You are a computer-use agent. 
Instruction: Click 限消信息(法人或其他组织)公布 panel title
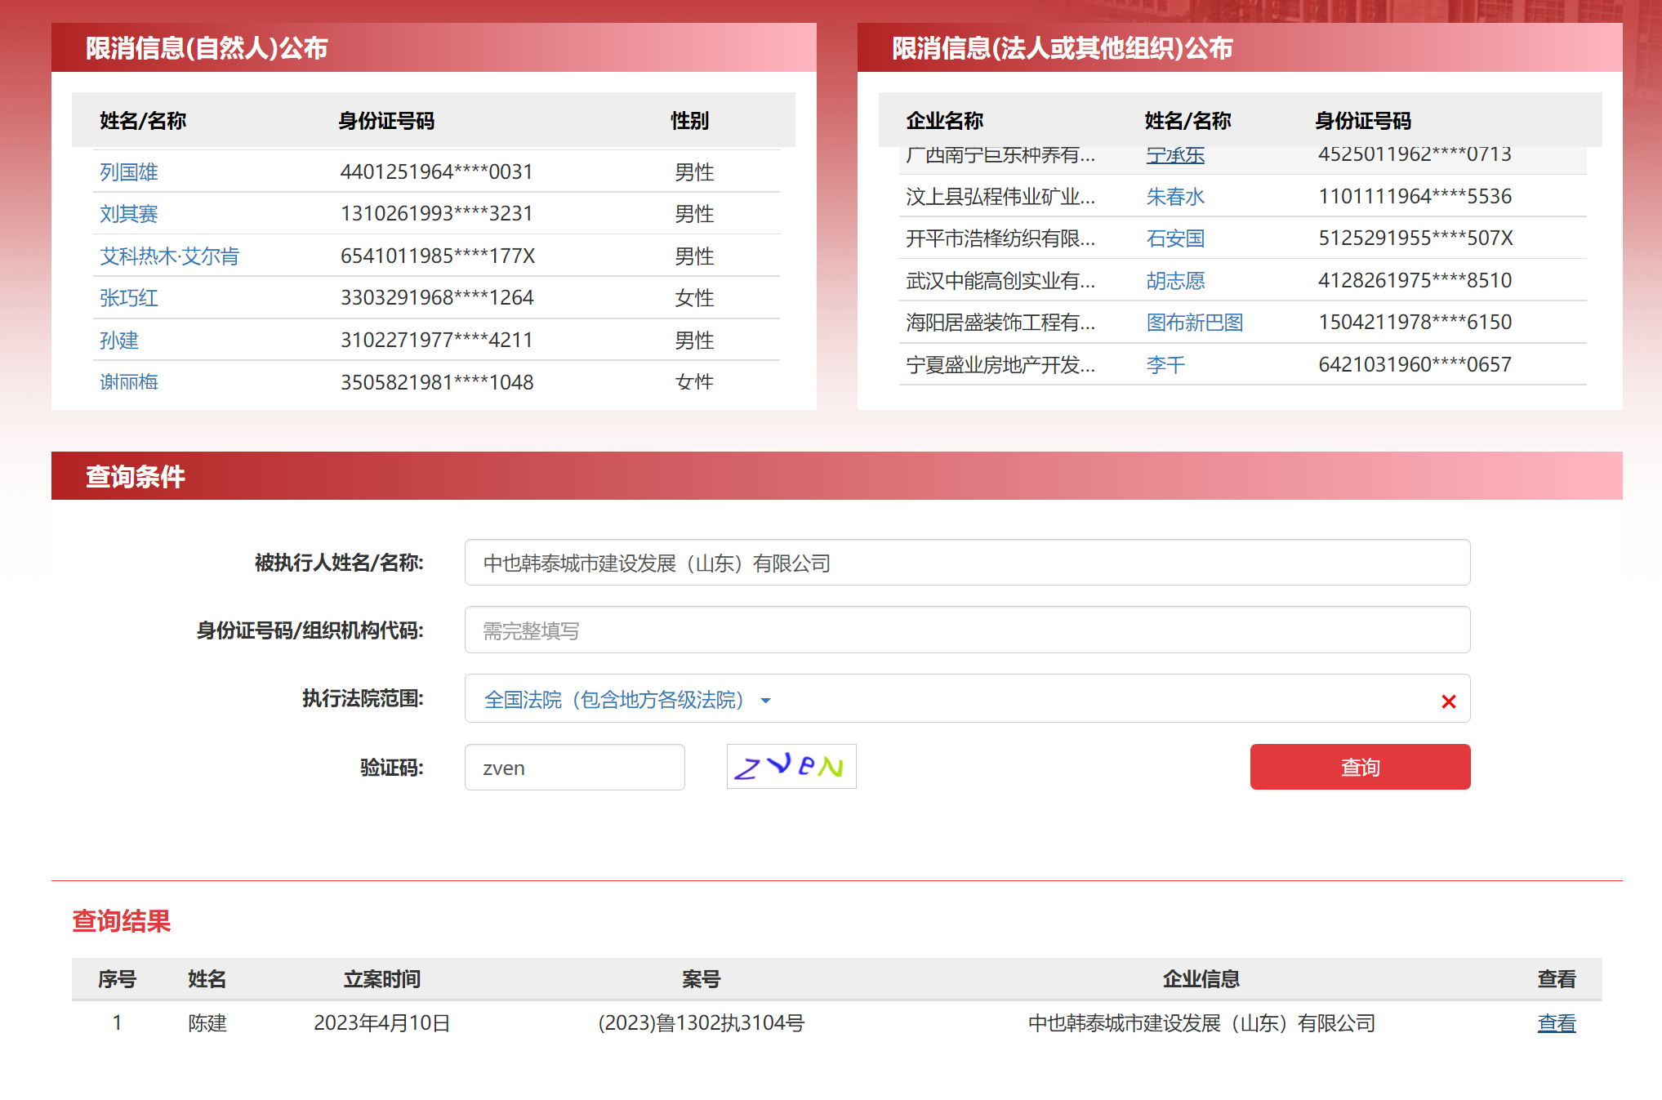[1062, 48]
